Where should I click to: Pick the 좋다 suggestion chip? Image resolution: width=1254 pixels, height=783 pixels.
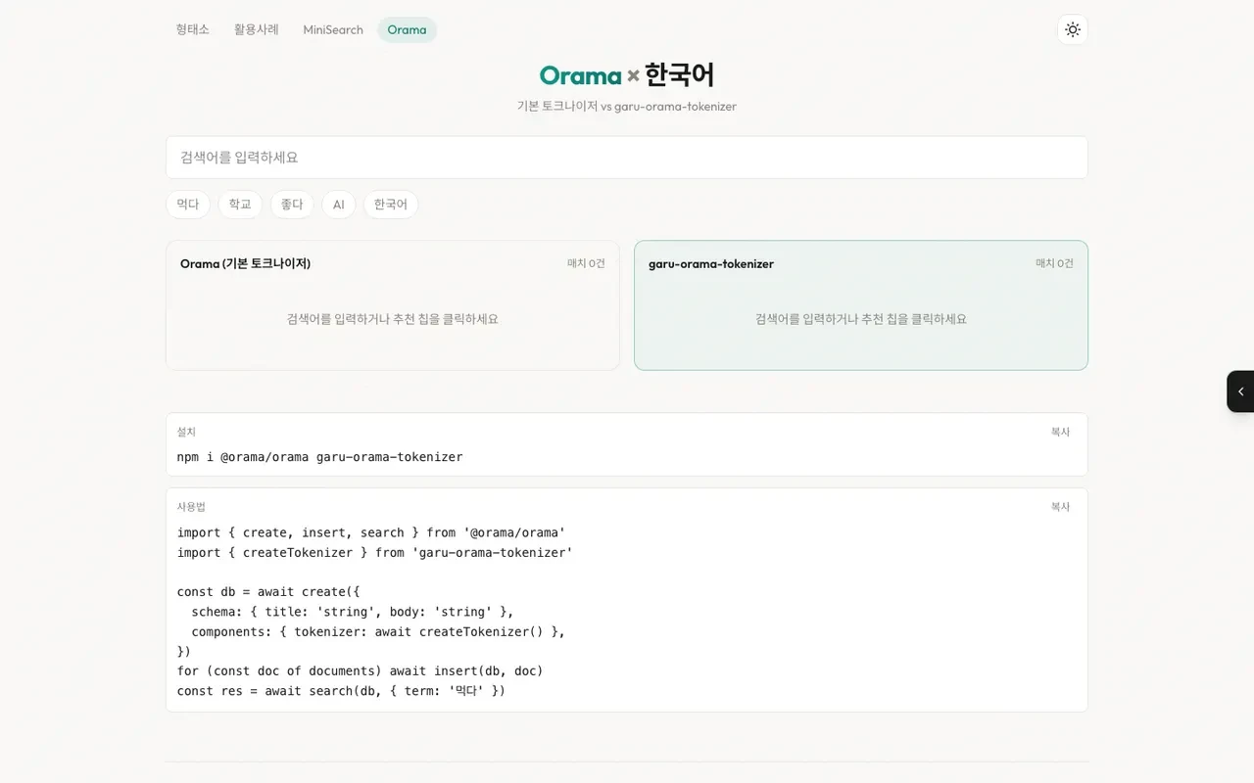click(292, 205)
